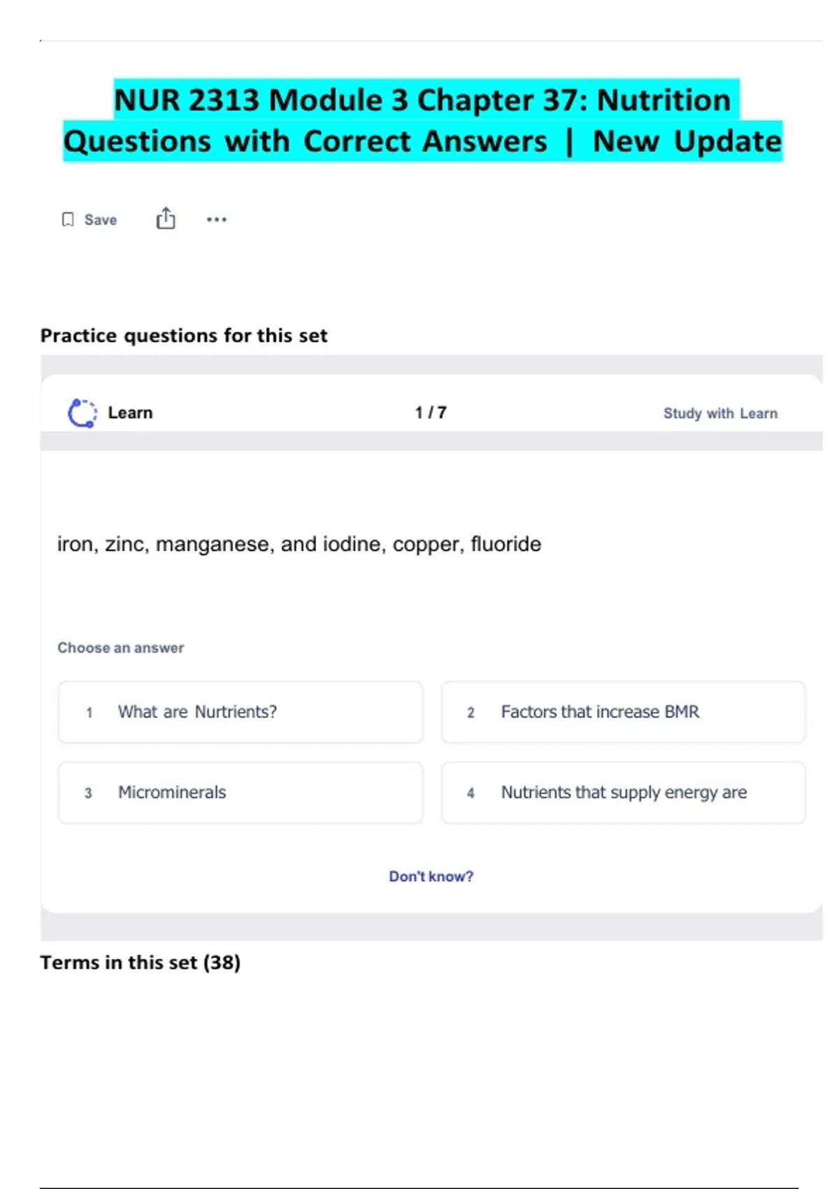Open the three-dot more options menu
This screenshot has width=839, height=1189.
217,220
